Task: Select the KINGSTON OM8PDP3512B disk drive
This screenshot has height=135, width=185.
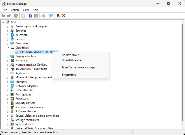Action: [36, 52]
